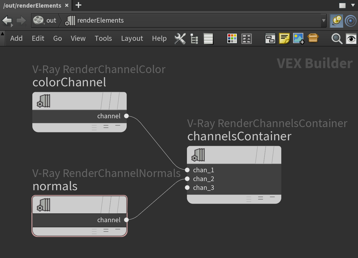
Task: Click the magnifying glass find icon
Action: (337, 39)
